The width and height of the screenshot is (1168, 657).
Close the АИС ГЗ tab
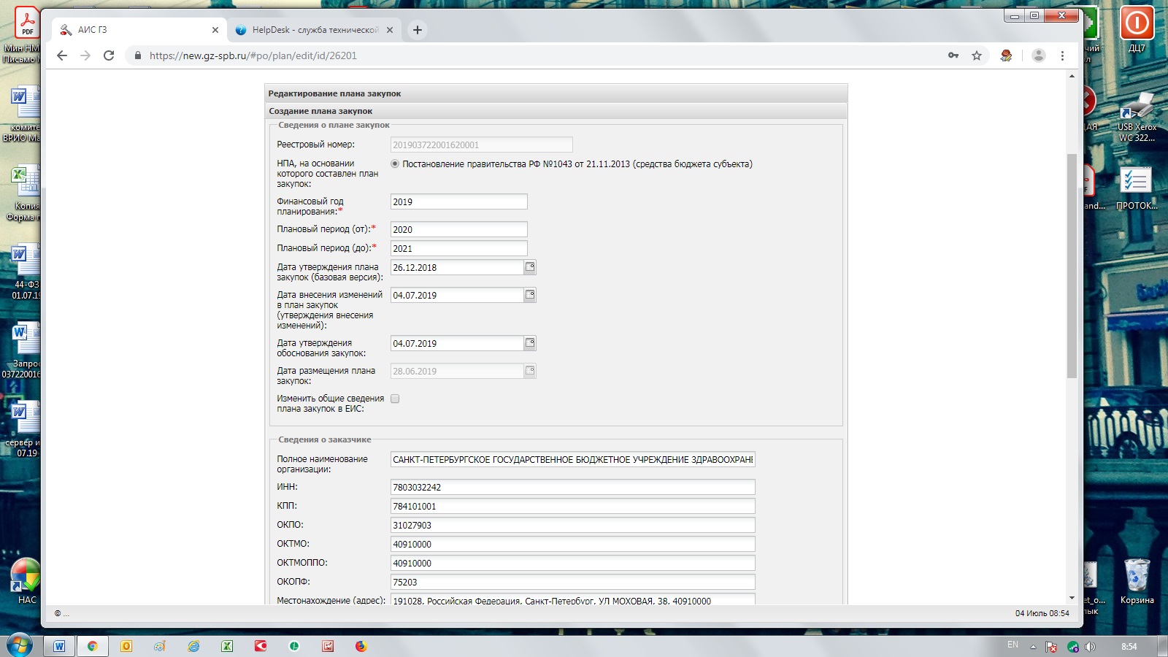215,30
